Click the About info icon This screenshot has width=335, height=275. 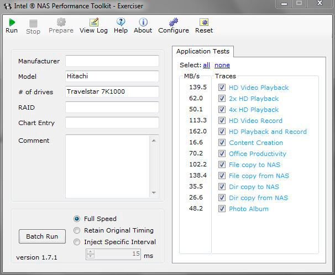(143, 22)
